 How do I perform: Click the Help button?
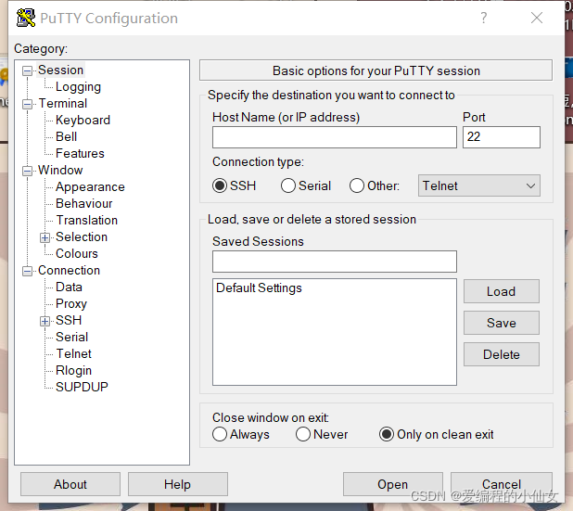click(178, 484)
